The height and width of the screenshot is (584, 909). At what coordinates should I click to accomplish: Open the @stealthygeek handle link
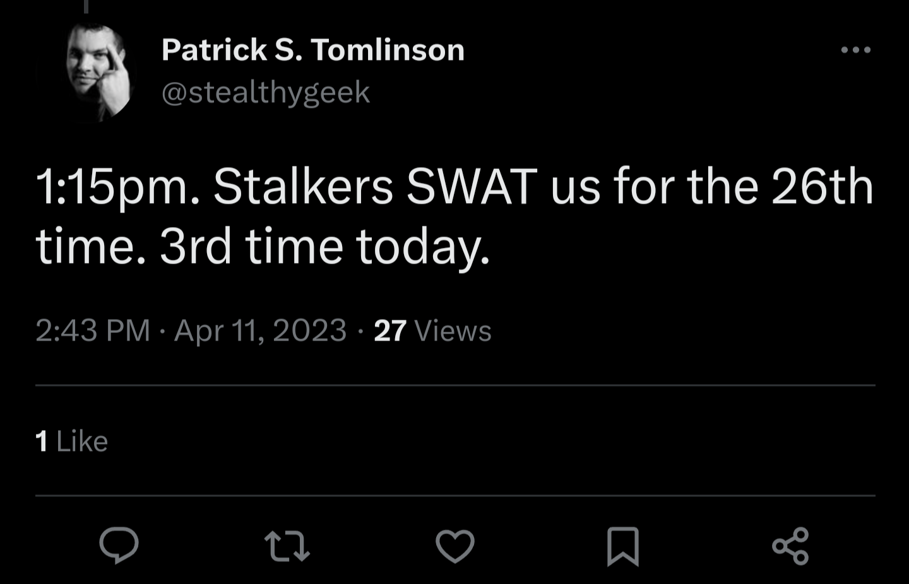coord(265,93)
